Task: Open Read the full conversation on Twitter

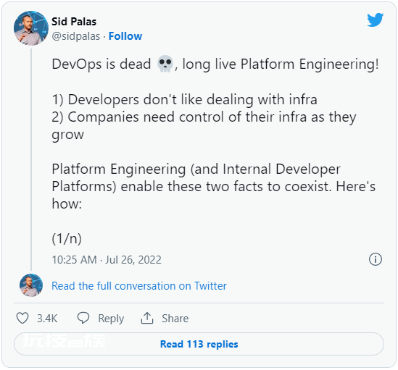Action: point(139,286)
